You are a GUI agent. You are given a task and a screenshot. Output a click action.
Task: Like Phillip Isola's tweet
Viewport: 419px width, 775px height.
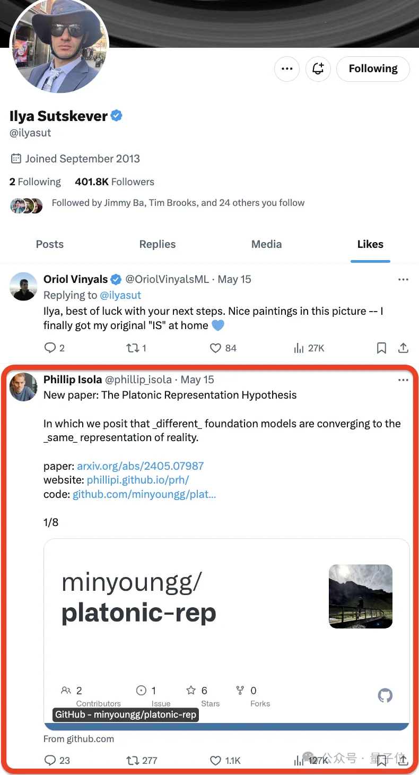pyautogui.click(x=215, y=760)
